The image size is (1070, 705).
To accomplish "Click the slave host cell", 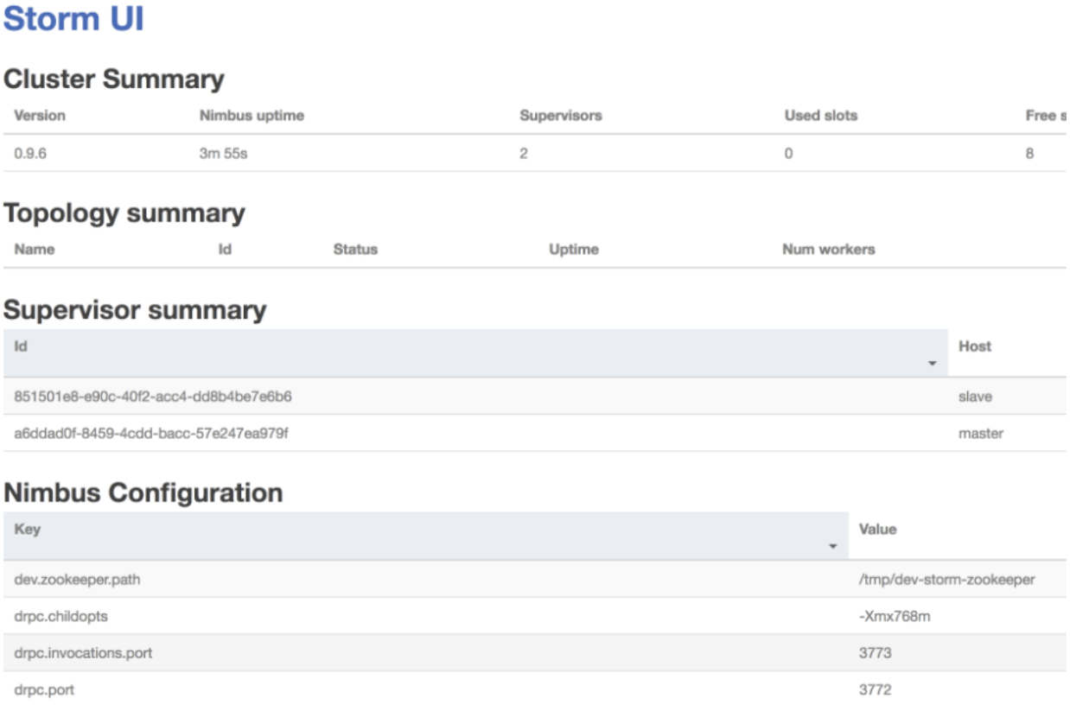I will 975,397.
